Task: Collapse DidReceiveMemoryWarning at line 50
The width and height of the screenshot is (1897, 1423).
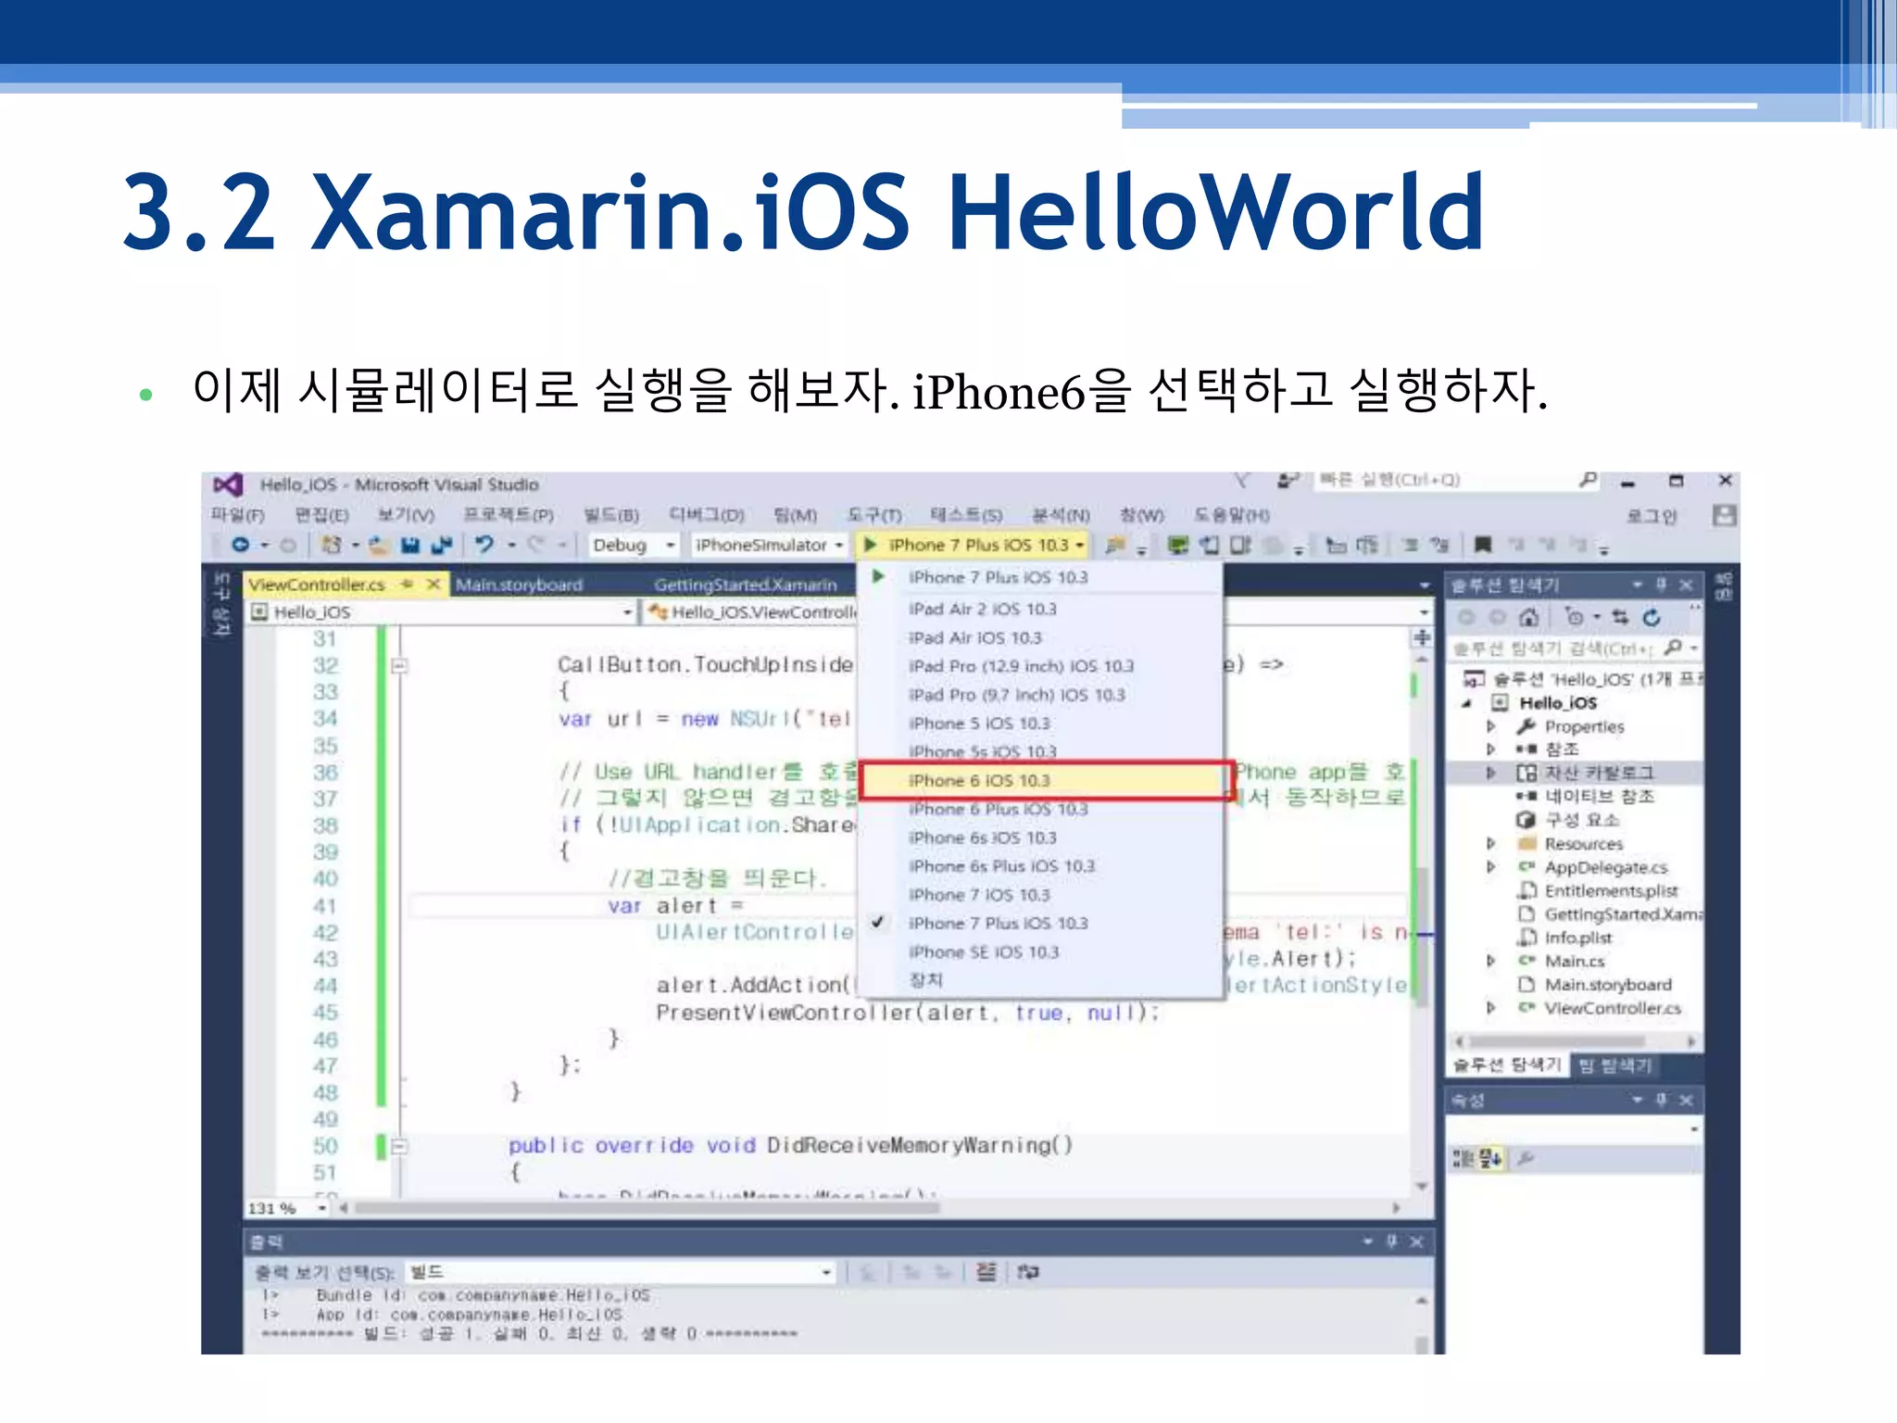Action: point(399,1147)
